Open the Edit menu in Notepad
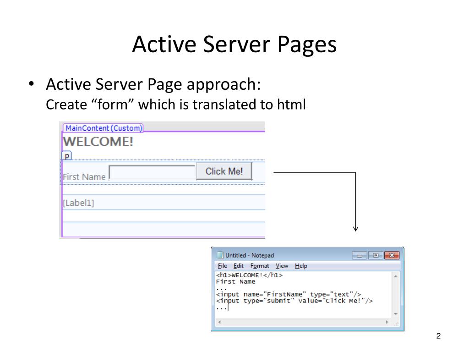 (x=238, y=266)
